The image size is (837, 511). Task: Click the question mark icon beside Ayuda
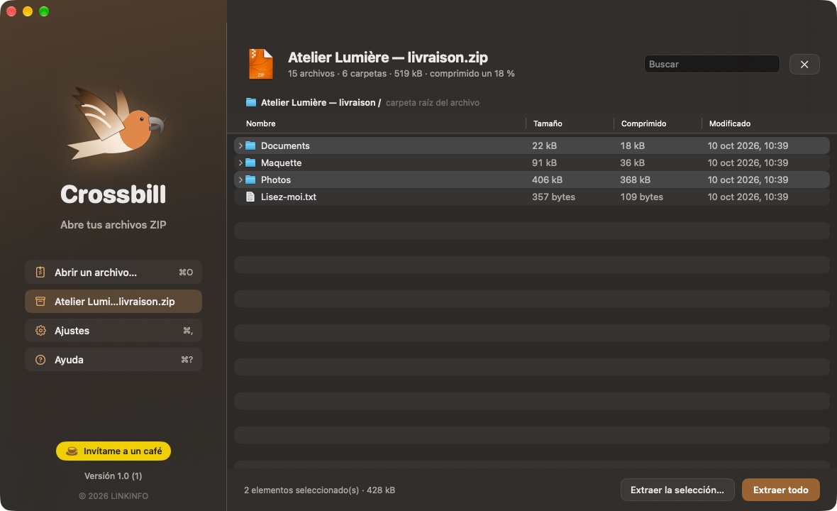40,360
